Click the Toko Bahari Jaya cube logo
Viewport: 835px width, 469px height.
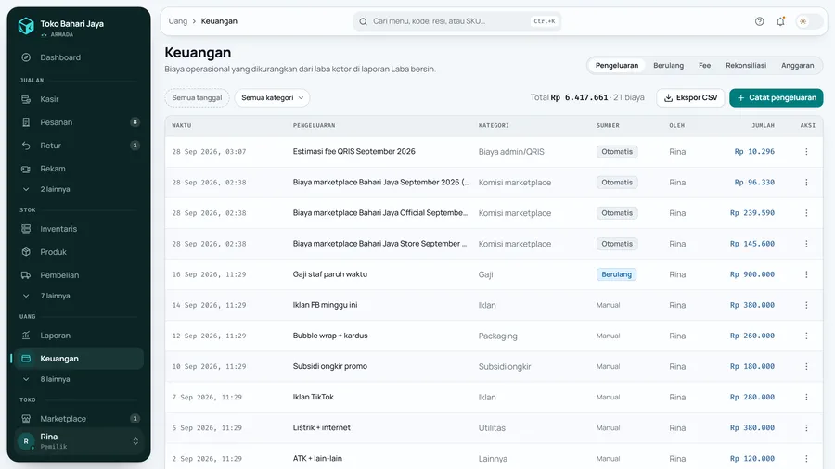pos(26,26)
